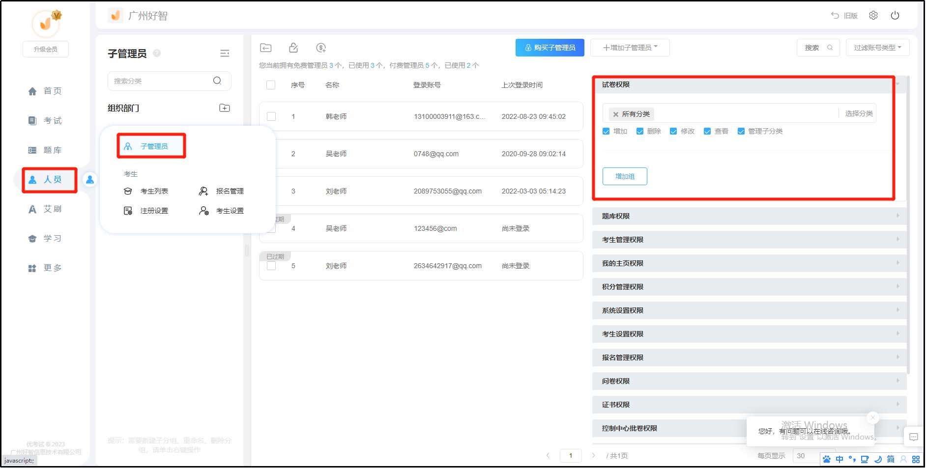926x469 pixels.
Task: Open settings gear icon in header
Action: (873, 15)
